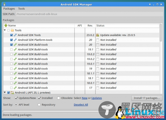Image resolution: width=166 pixels, height=120 pixels.
Task: Click the SDK Path text field
Action: [89, 14]
